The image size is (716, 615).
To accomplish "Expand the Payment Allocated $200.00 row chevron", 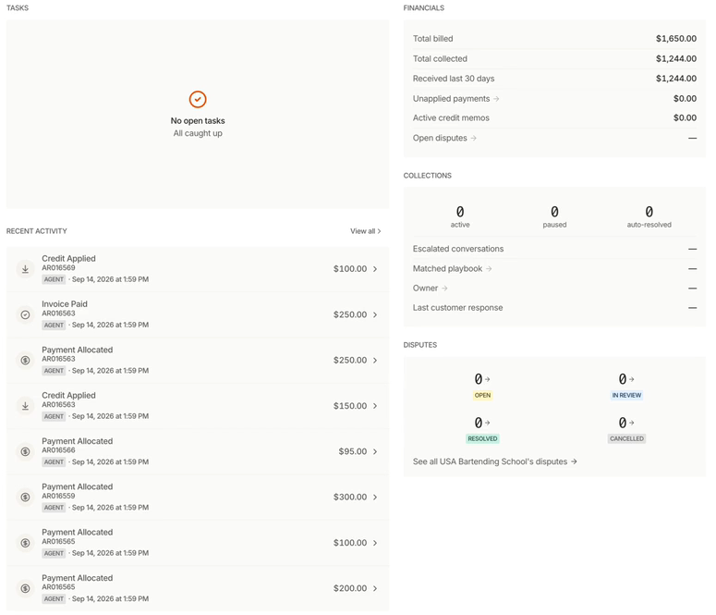I will click(375, 588).
